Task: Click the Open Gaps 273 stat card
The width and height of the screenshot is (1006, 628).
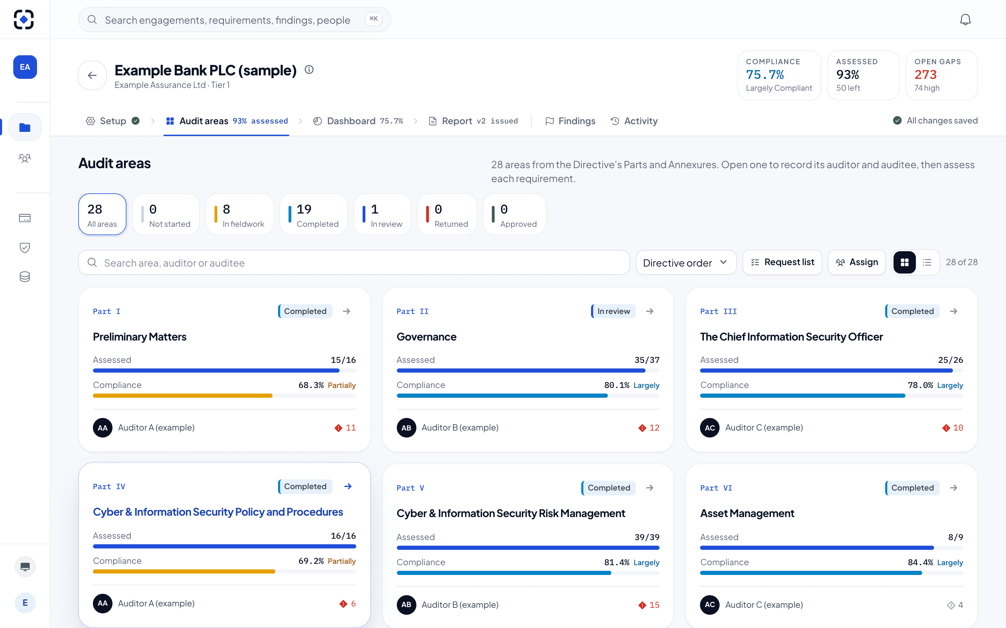Action: (x=942, y=75)
